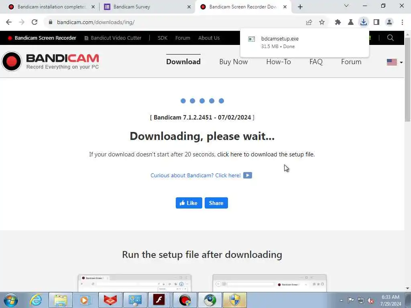Open Windows Media Player taskbar icon
Screen dimensions: 411x308
tap(85, 300)
